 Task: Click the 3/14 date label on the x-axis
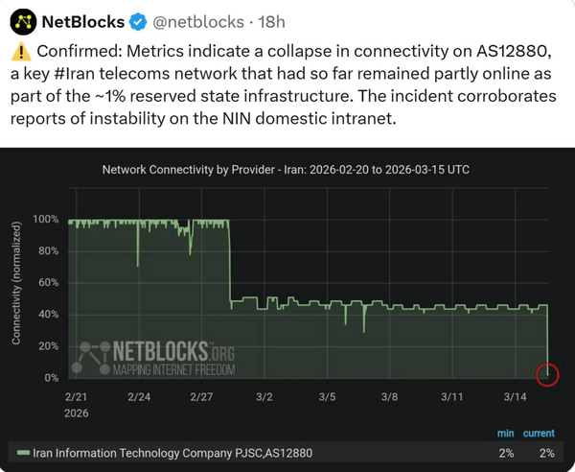[514, 395]
